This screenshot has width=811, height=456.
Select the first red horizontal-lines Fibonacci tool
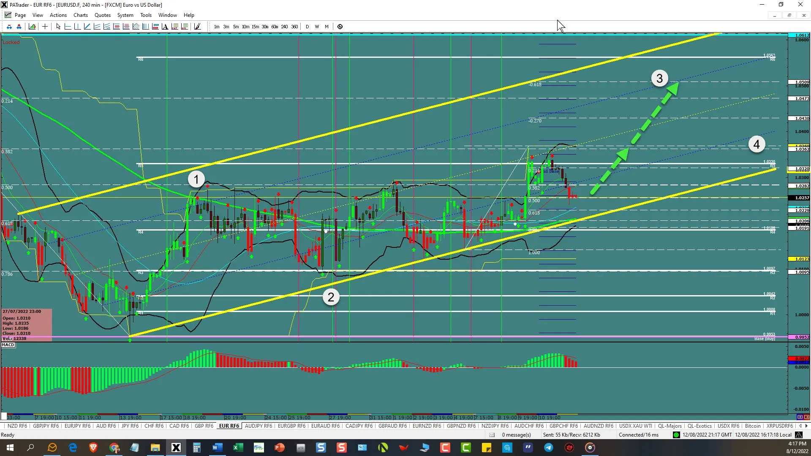click(x=116, y=27)
